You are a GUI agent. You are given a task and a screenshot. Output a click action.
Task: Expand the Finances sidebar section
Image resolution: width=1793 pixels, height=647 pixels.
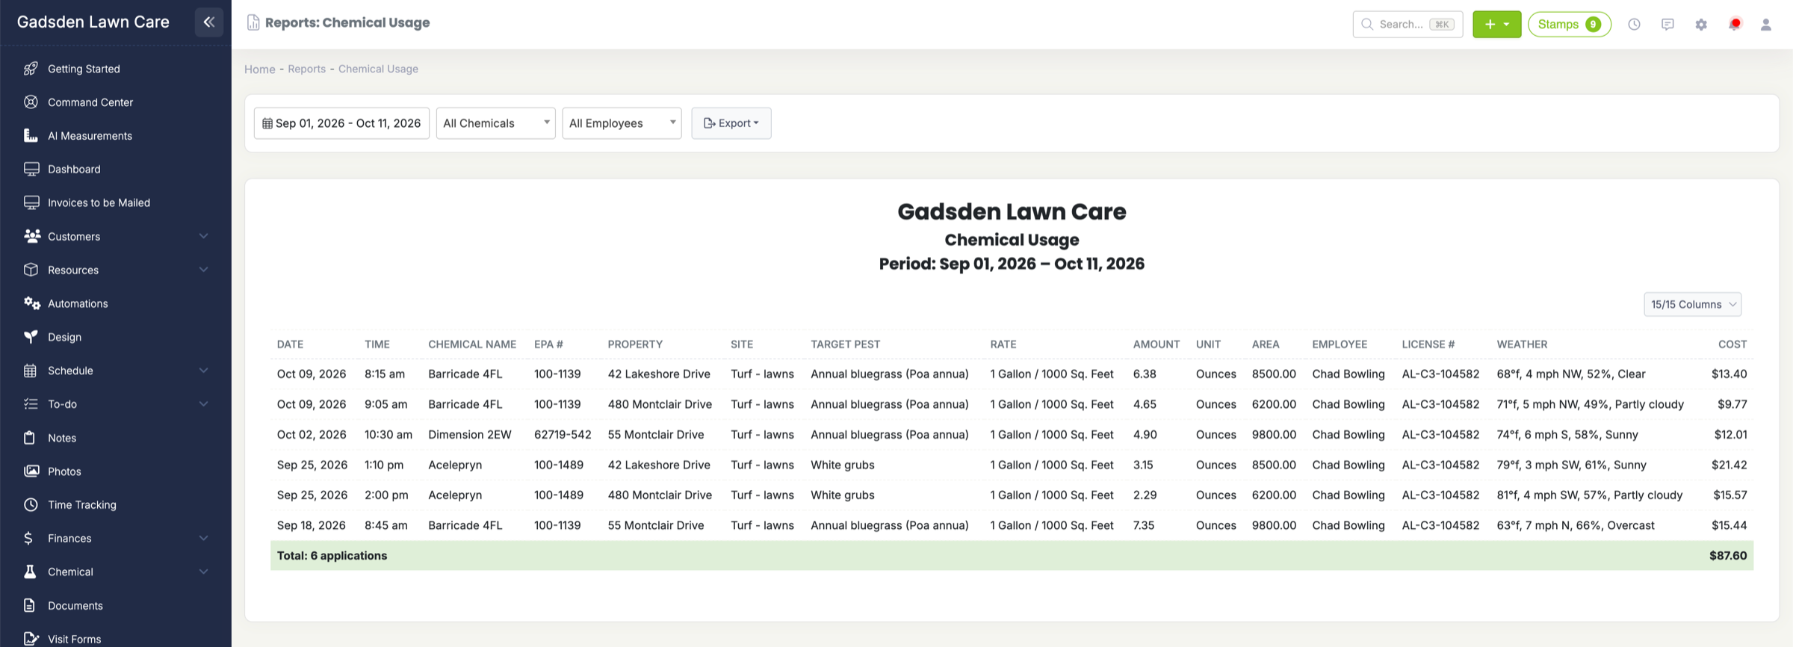tap(116, 538)
